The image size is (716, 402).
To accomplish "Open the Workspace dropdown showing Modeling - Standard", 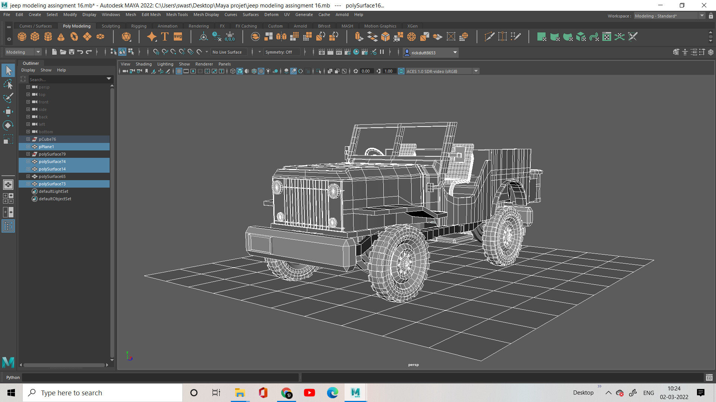I will 668,16.
